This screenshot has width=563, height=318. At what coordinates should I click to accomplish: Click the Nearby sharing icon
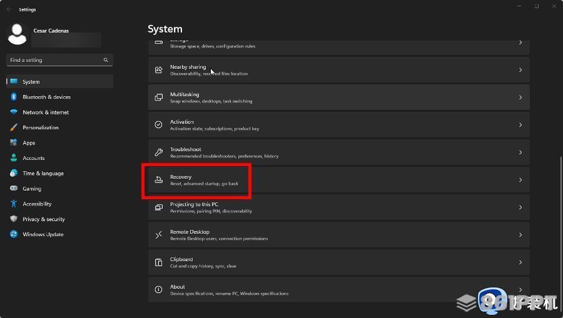pos(159,70)
